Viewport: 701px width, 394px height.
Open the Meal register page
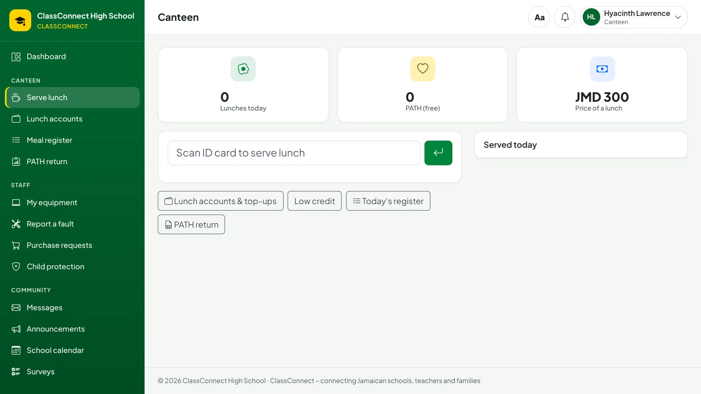pyautogui.click(x=72, y=140)
